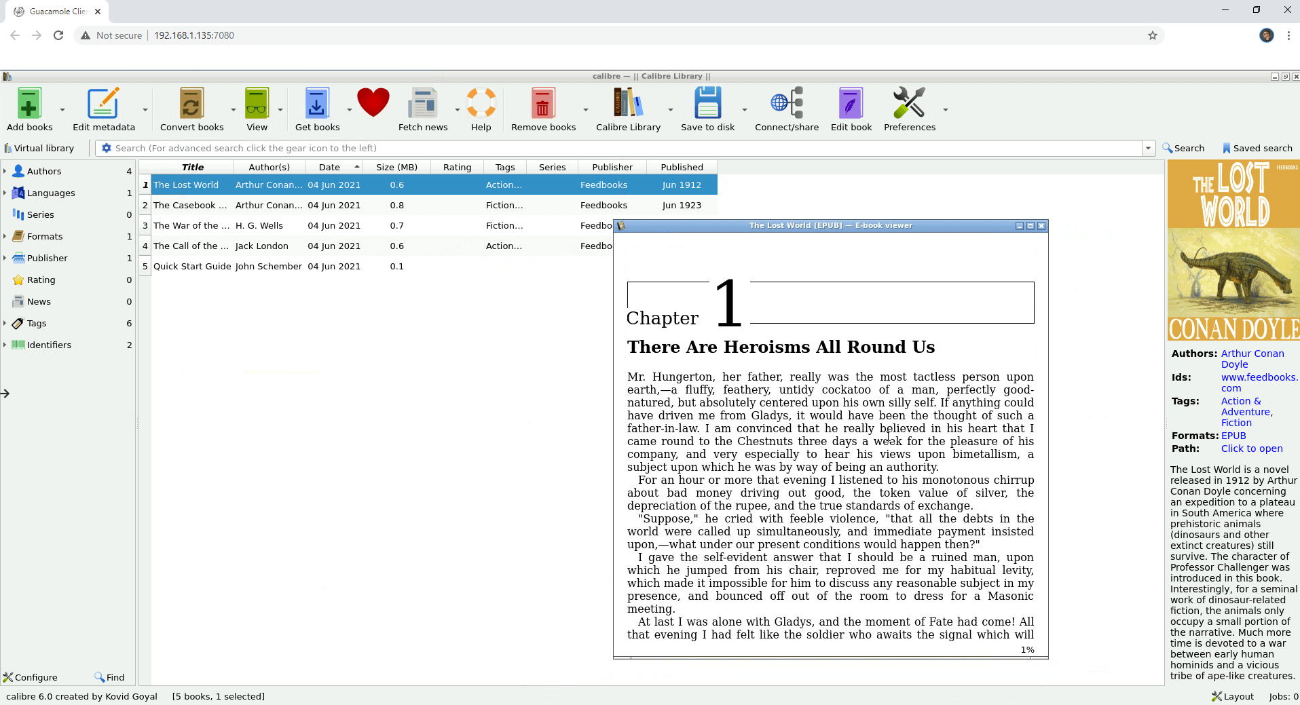Image resolution: width=1300 pixels, height=705 pixels.
Task: Sort by the Title column header
Action: [192, 167]
